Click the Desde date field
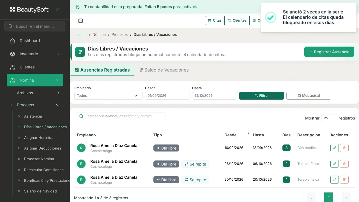 coord(167,96)
